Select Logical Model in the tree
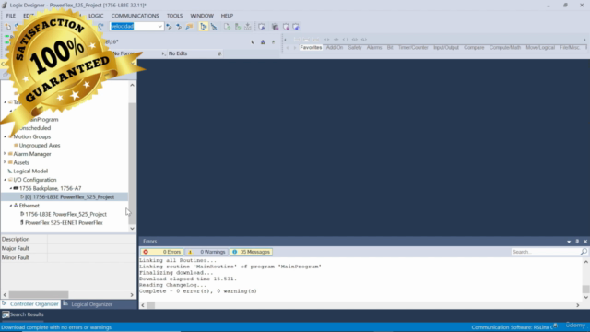 pos(30,172)
